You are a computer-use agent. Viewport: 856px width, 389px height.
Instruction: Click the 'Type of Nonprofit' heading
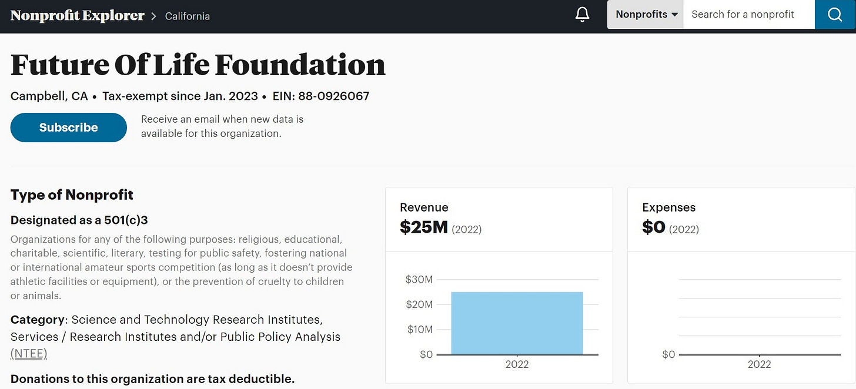pos(72,195)
